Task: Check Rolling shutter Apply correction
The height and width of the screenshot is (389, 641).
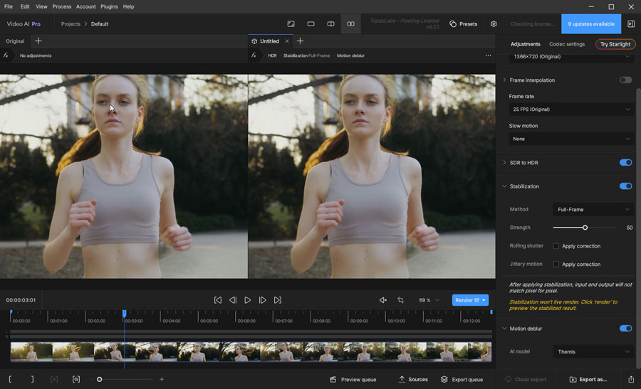Action: [556, 246]
